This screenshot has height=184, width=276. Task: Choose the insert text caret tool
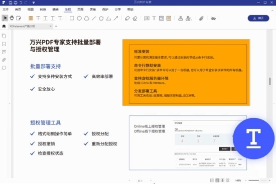coord(60,18)
